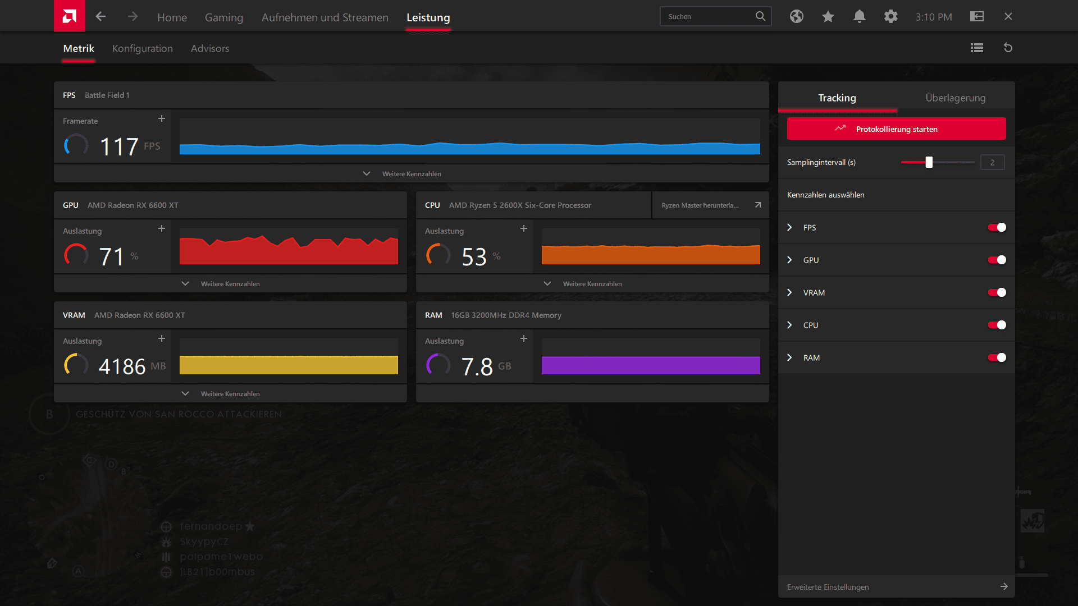This screenshot has height=606, width=1078.
Task: Click Protokollierung starten button
Action: coord(896,128)
